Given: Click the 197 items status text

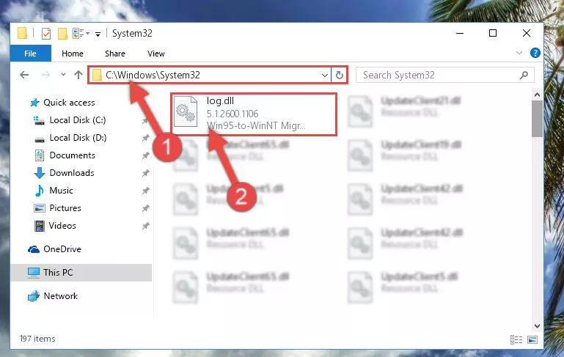Looking at the screenshot, I should 37,339.
